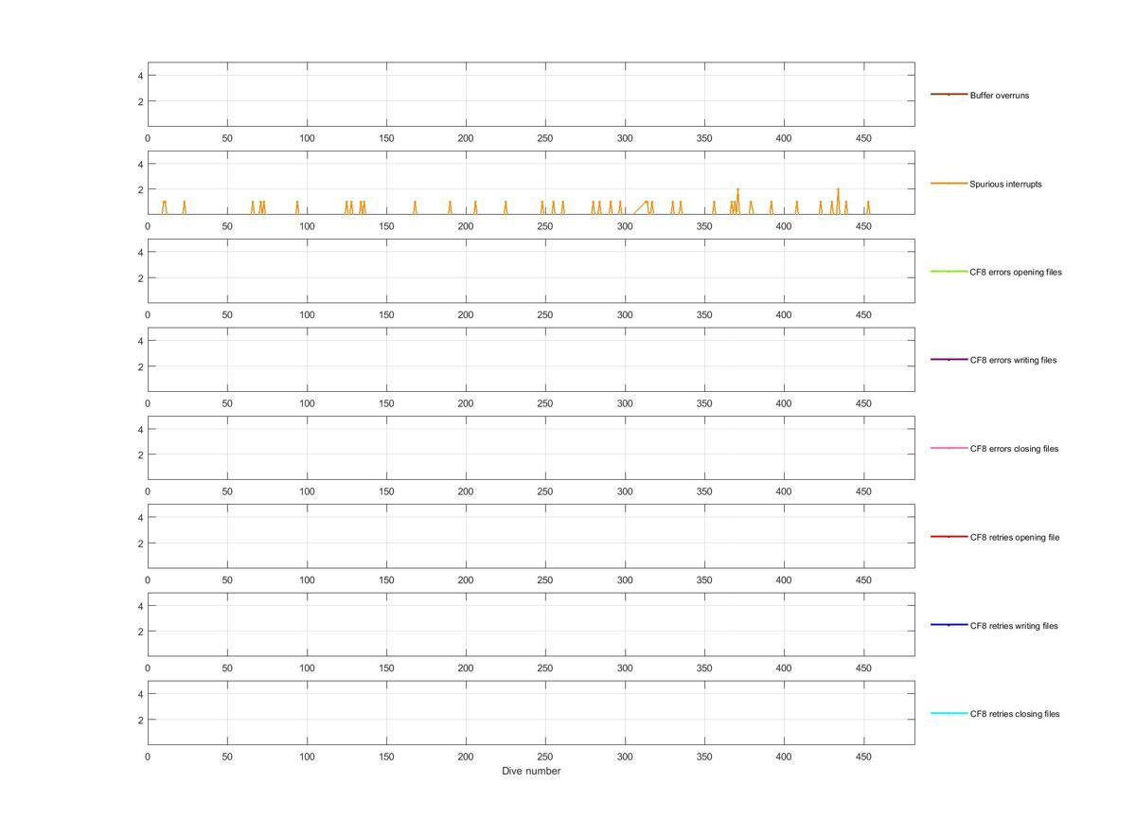
Task: Click the pink CF8 errors closing files legend line
Action: point(949,448)
